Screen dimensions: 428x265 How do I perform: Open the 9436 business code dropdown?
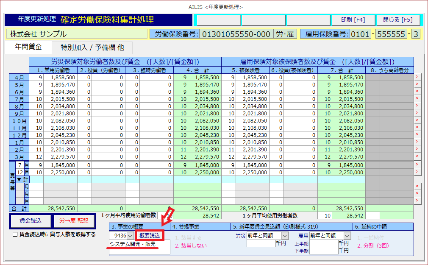130,235
